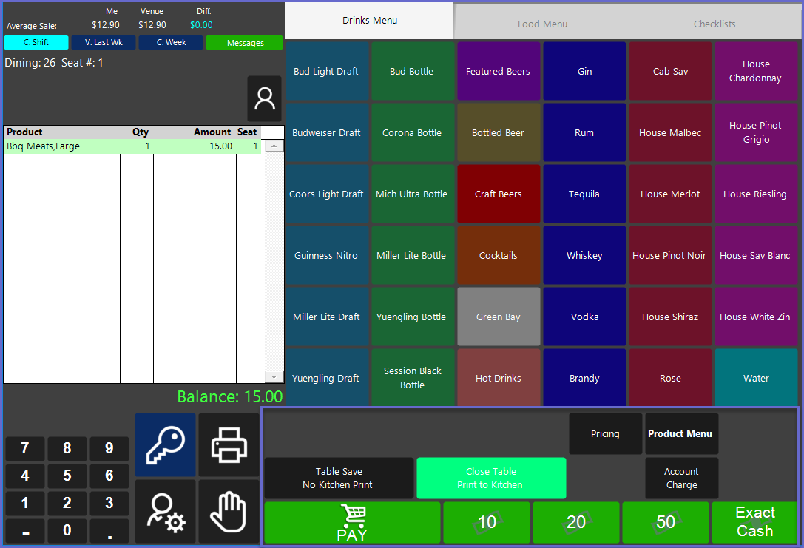Switch stats to C. Week
The height and width of the screenshot is (548, 804).
click(171, 43)
